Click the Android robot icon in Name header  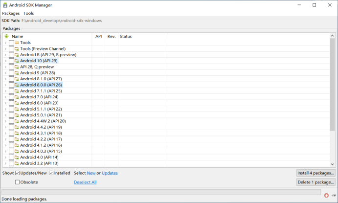(x=6, y=36)
